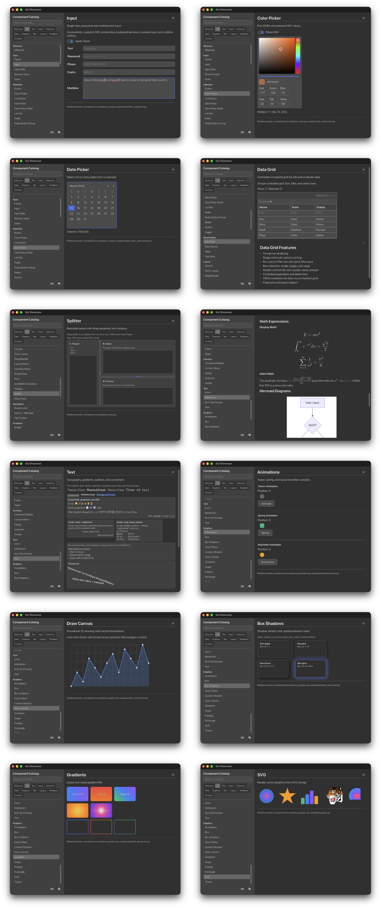Click the Blue glow shadow card
The height and width of the screenshot is (908, 381).
coord(311,668)
